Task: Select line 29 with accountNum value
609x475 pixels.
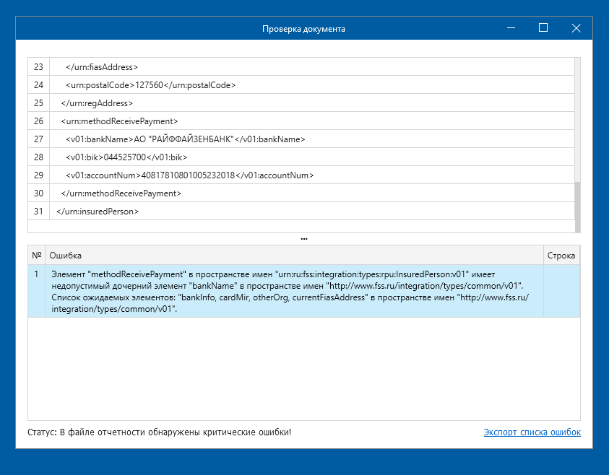Action: (x=301, y=175)
